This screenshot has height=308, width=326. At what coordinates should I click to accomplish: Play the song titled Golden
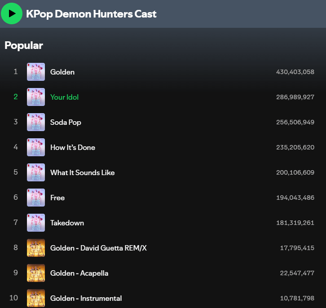[x=62, y=72]
